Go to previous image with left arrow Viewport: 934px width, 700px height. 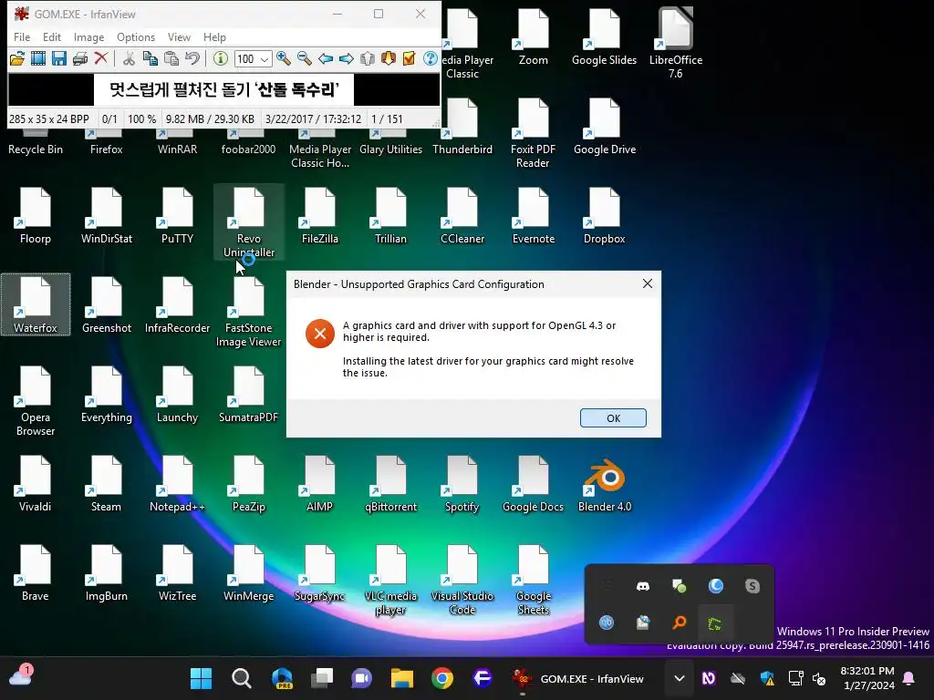(x=326, y=58)
